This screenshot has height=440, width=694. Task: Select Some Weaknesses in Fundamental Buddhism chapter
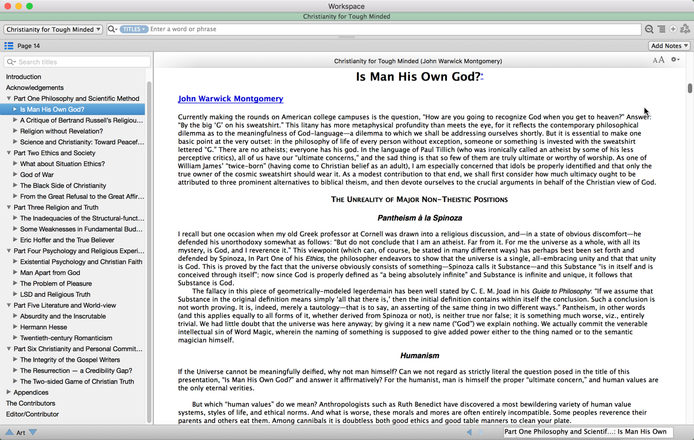[x=81, y=229]
